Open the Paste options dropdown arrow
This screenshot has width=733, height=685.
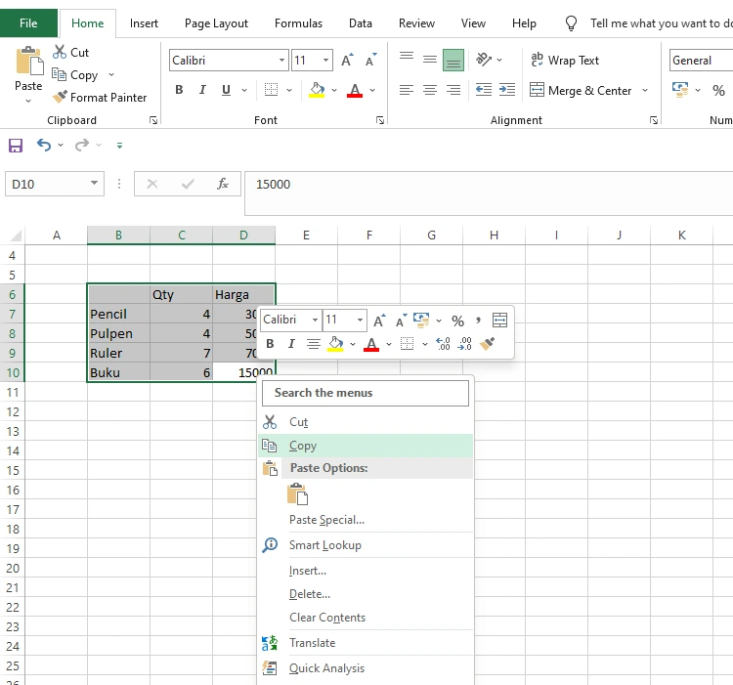click(x=28, y=101)
